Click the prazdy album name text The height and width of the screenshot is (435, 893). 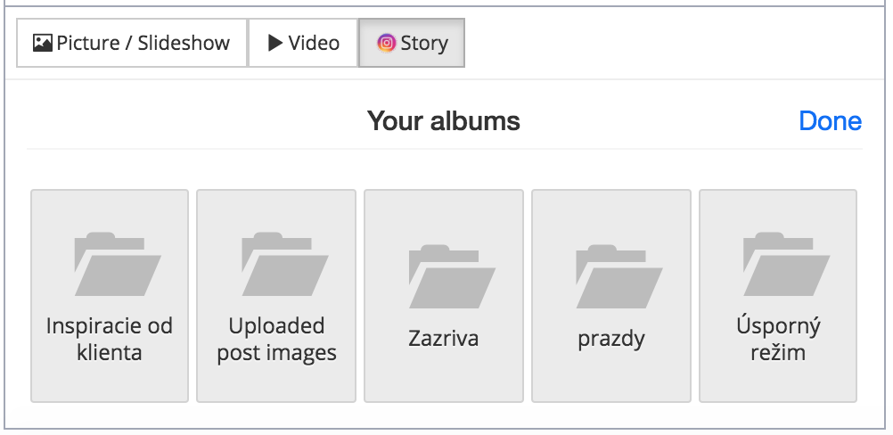point(611,340)
